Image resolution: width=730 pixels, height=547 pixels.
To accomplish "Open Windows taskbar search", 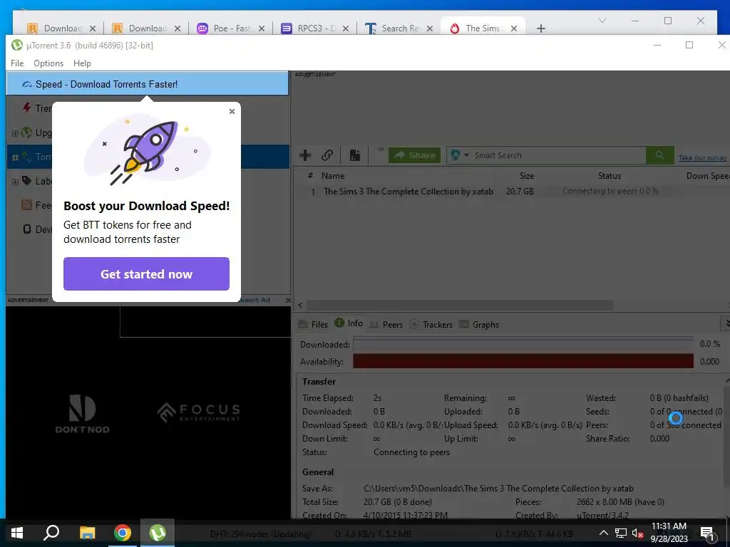I will [51, 533].
